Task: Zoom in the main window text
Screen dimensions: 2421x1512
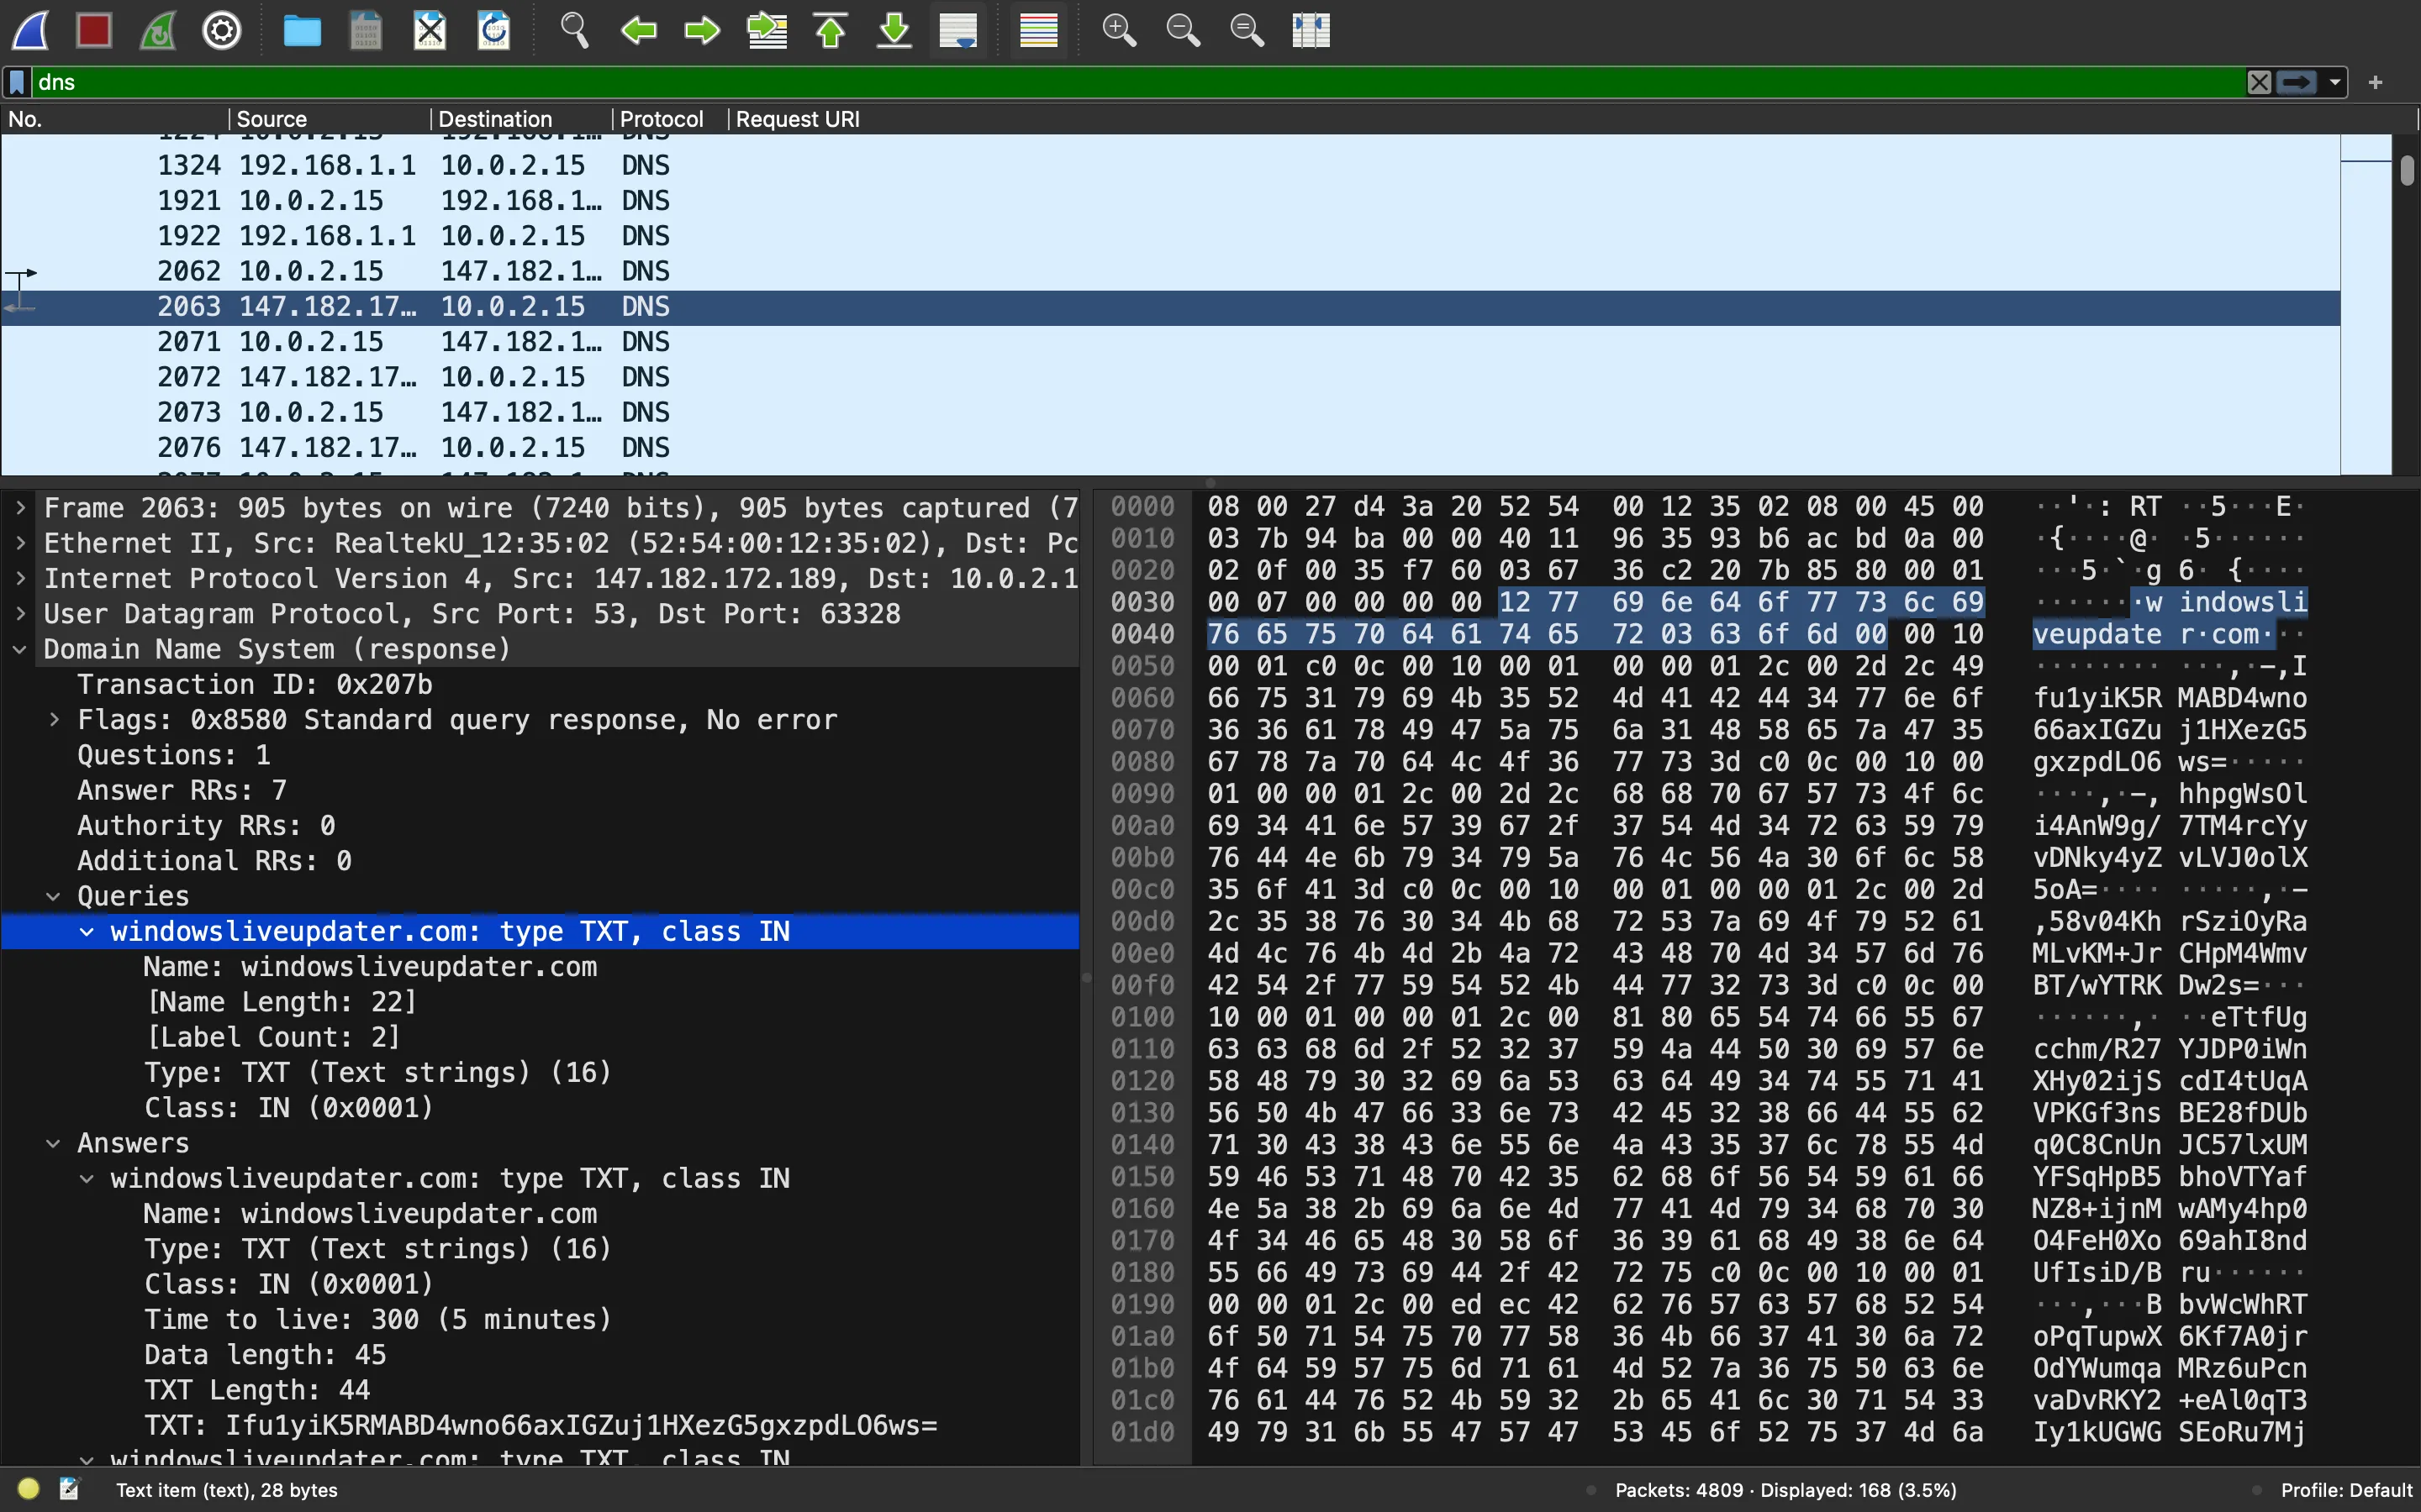Action: [x=1119, y=30]
